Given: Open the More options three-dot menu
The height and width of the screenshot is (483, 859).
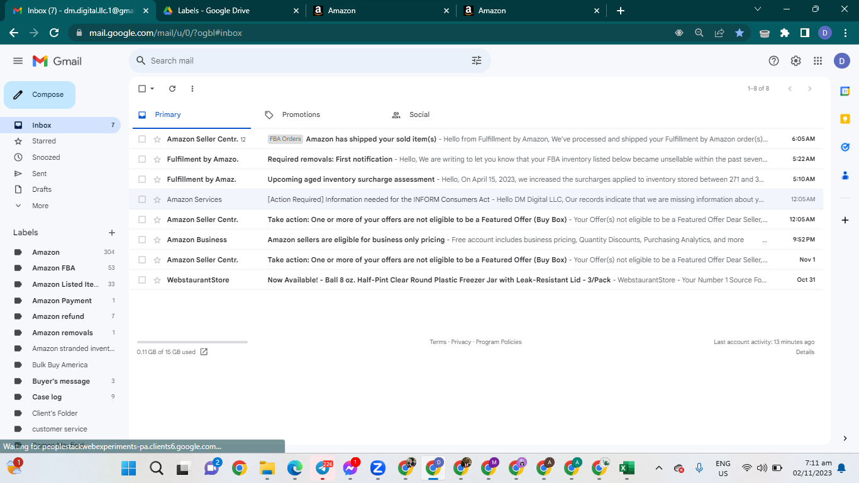Looking at the screenshot, I should (x=192, y=89).
